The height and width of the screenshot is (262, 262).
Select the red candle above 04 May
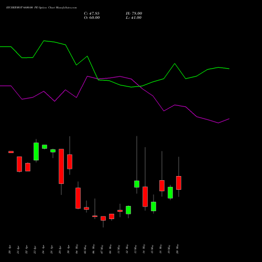[x=78, y=198]
